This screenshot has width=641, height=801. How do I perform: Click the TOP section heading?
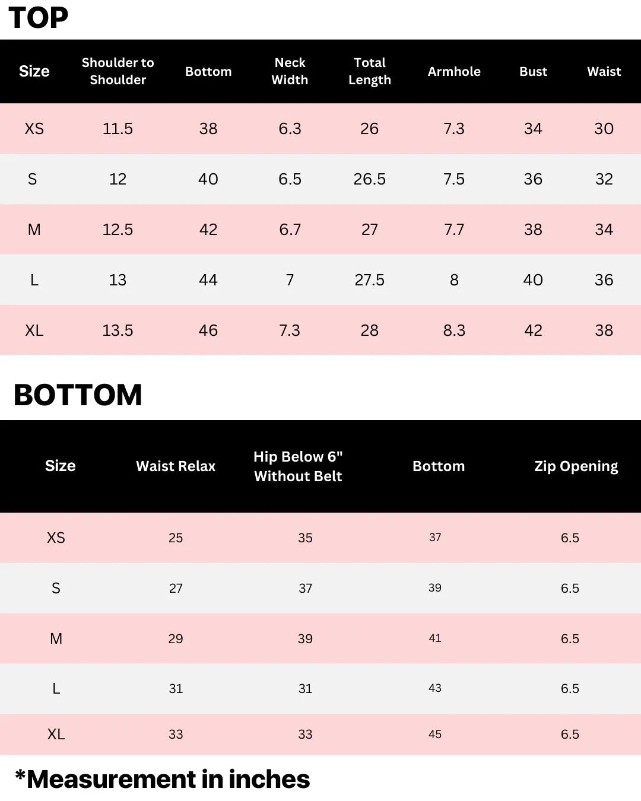pyautogui.click(x=39, y=18)
